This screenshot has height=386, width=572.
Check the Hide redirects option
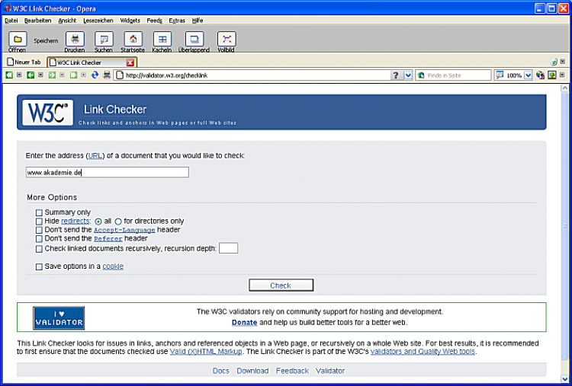point(40,222)
